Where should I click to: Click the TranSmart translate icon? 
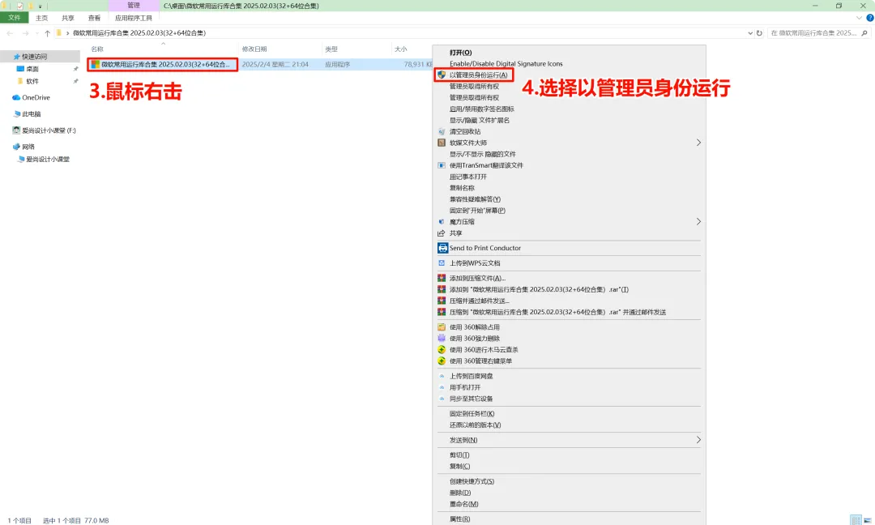click(442, 166)
